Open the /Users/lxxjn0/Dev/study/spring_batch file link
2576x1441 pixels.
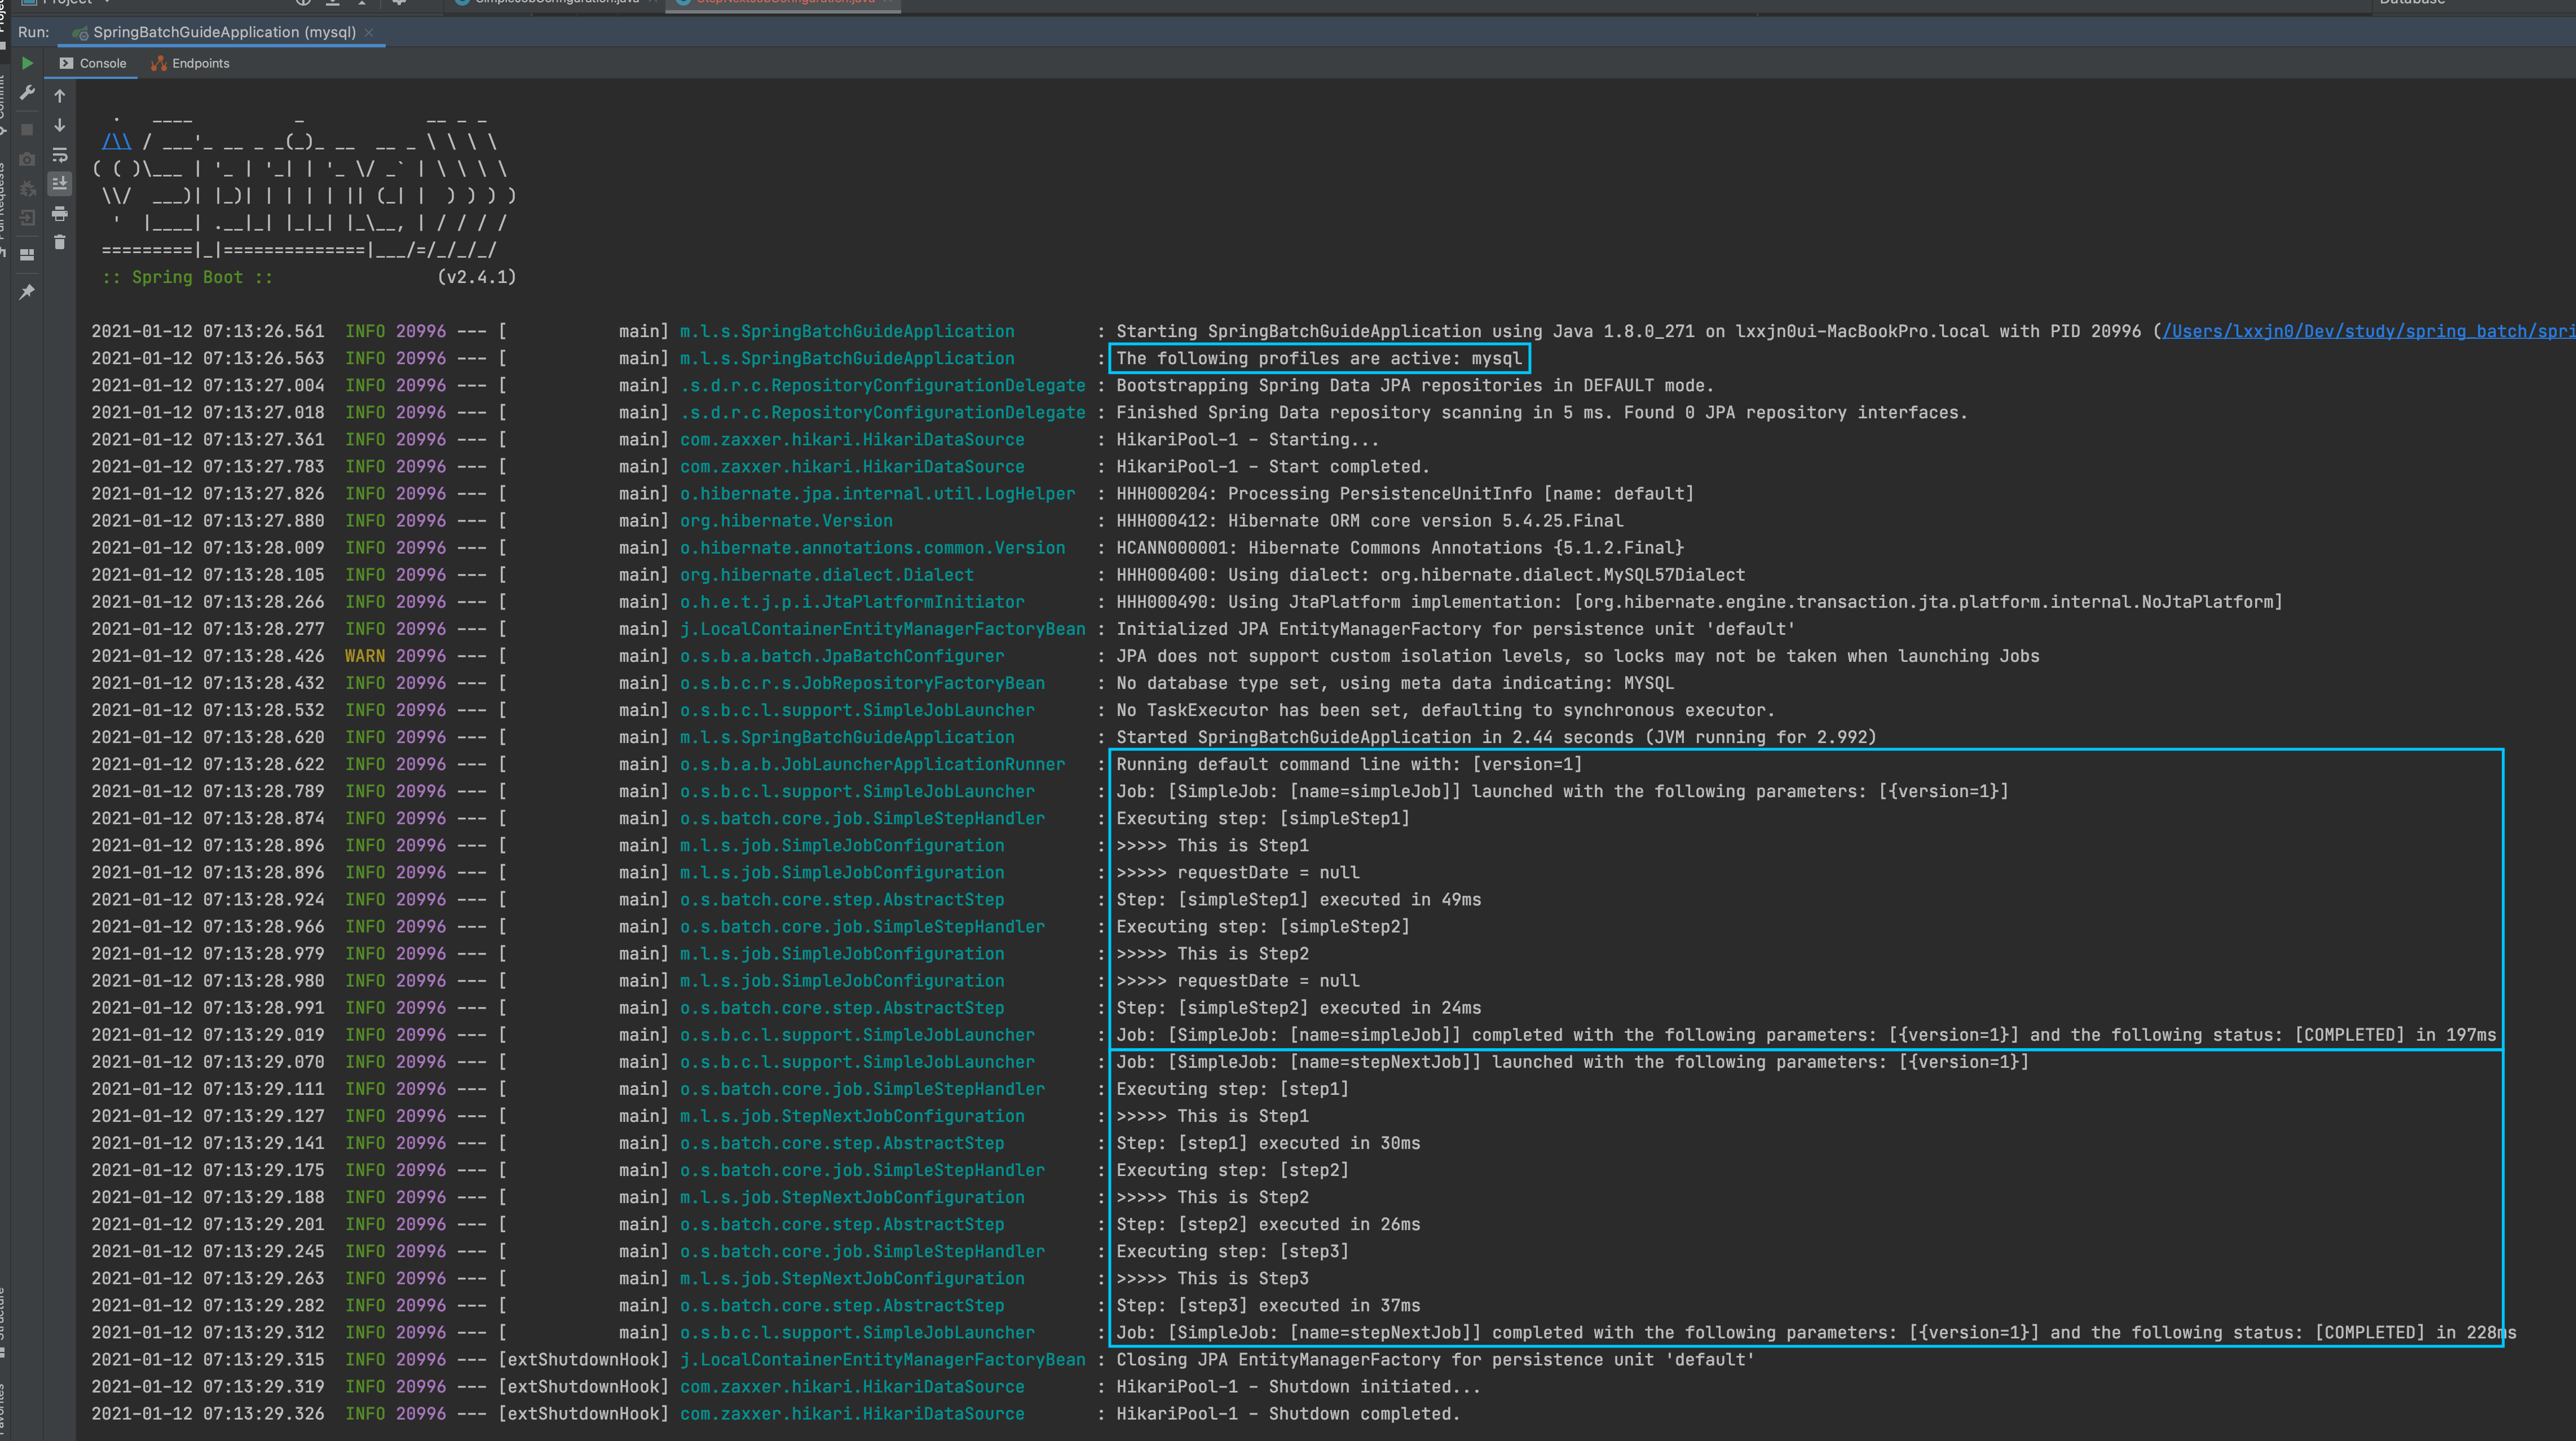(2369, 331)
